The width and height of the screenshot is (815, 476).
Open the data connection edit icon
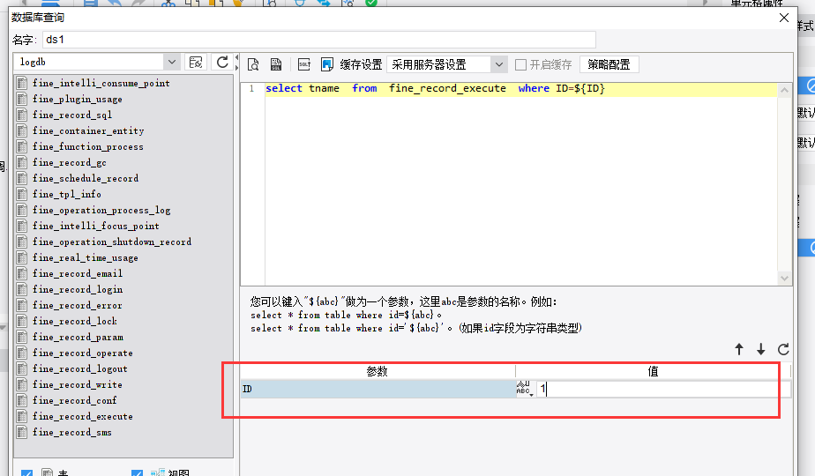tap(196, 63)
